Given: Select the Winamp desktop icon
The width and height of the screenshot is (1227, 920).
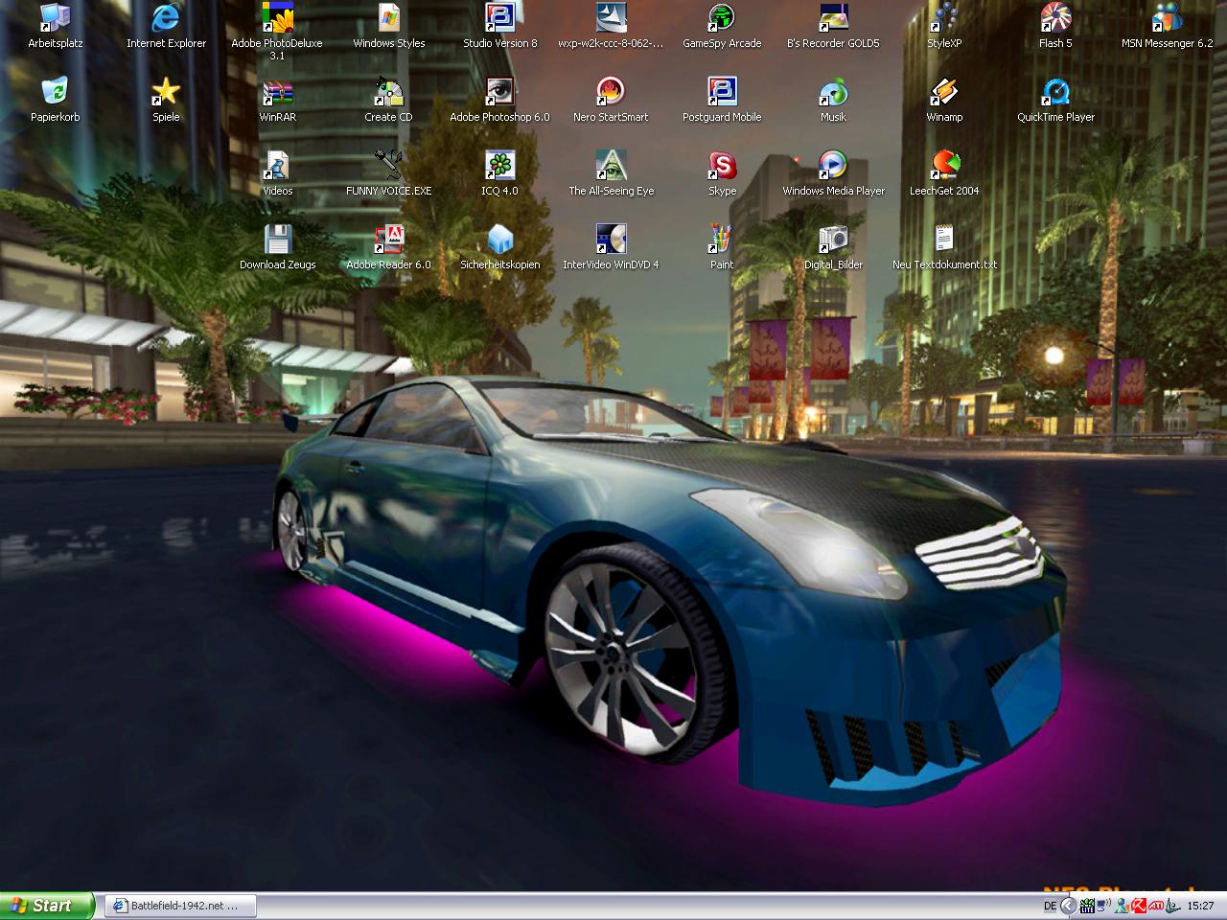Looking at the screenshot, I should coord(944,100).
